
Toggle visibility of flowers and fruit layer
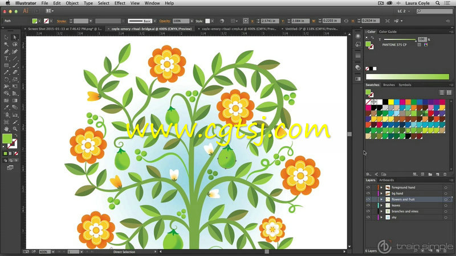click(368, 200)
